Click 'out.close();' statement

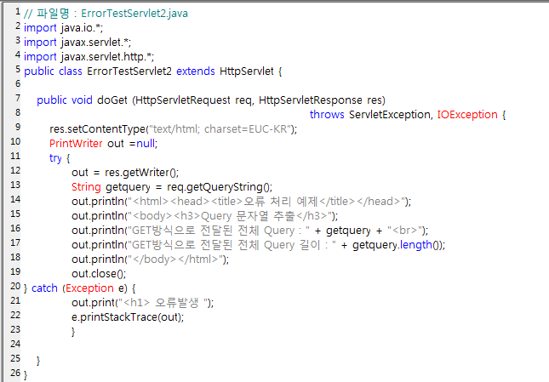pos(99,274)
